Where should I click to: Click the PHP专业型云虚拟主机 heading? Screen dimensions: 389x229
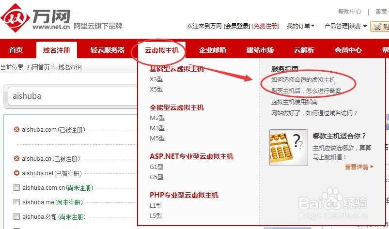pyautogui.click(x=184, y=195)
